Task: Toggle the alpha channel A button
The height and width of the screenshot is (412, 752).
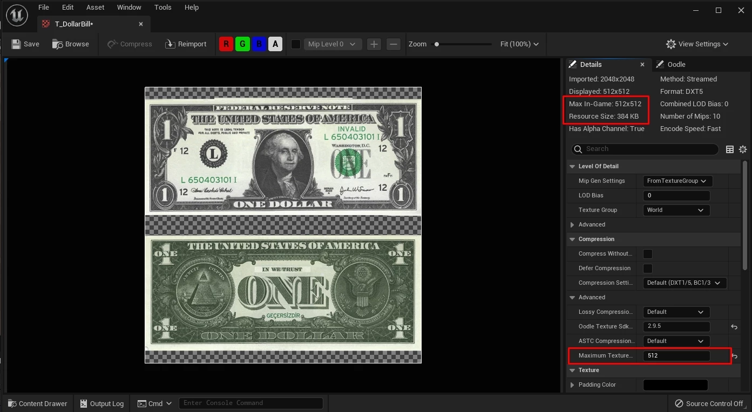Action: [275, 44]
